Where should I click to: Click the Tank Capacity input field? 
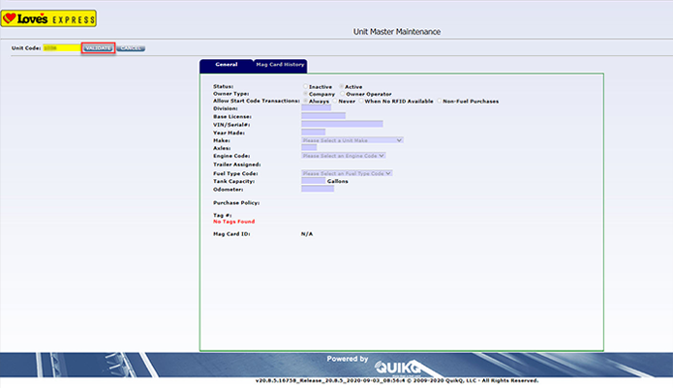pos(314,181)
